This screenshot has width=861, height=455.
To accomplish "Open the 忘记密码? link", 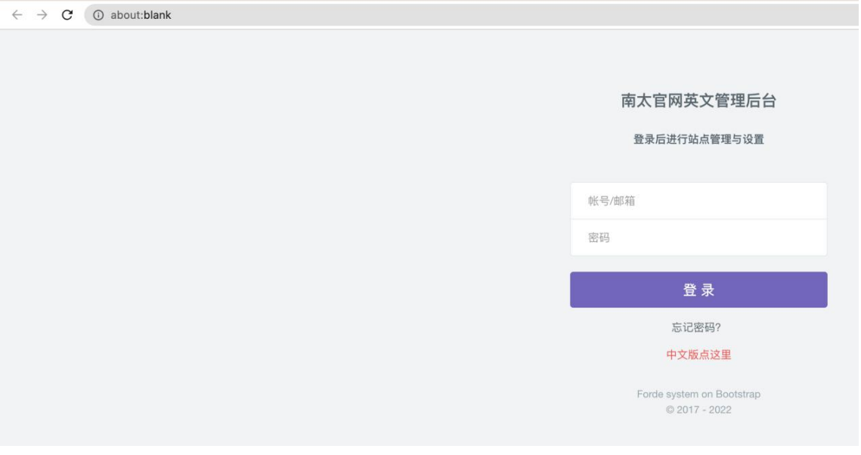I will 696,328.
